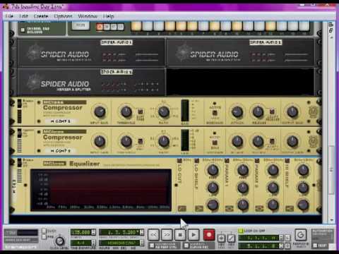Step the song position arrows
339x254 pixels.
[142, 232]
